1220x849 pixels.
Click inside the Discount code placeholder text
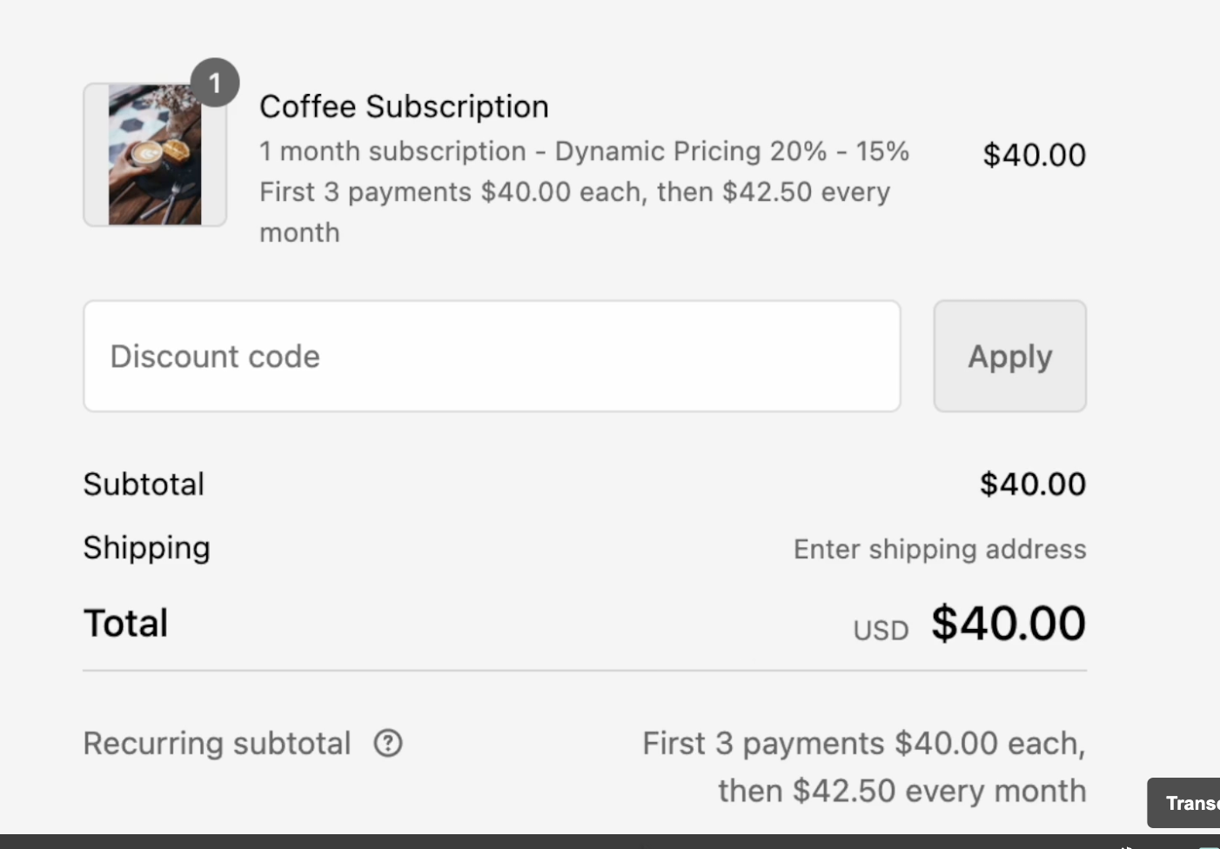click(x=214, y=356)
